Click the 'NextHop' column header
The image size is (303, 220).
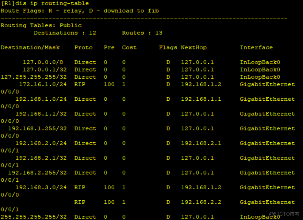(x=194, y=48)
